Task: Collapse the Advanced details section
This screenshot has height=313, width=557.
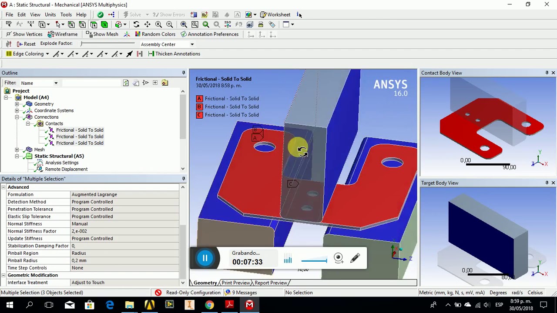Action: pos(3,187)
